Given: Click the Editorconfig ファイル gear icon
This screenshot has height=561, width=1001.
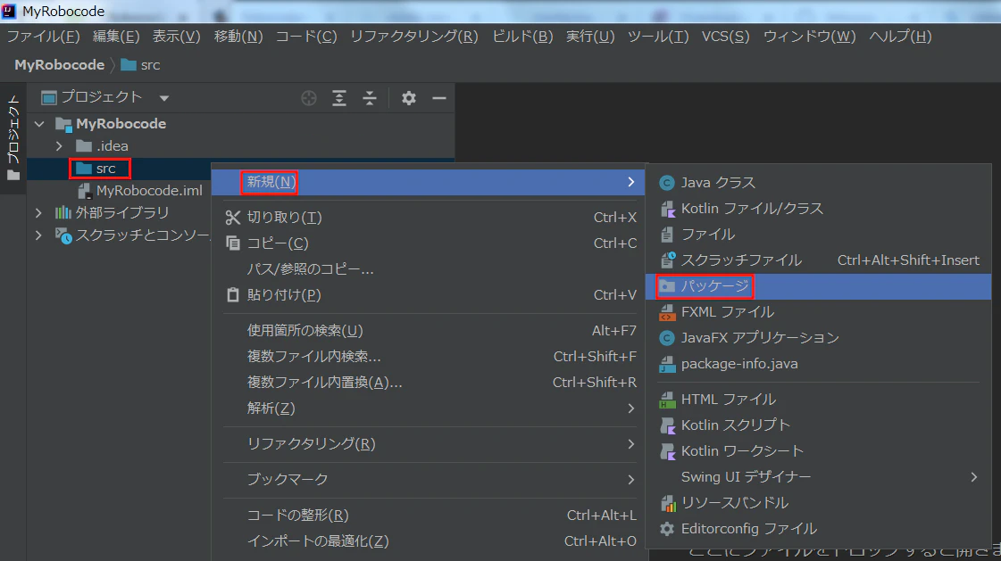Looking at the screenshot, I should pyautogui.click(x=667, y=529).
